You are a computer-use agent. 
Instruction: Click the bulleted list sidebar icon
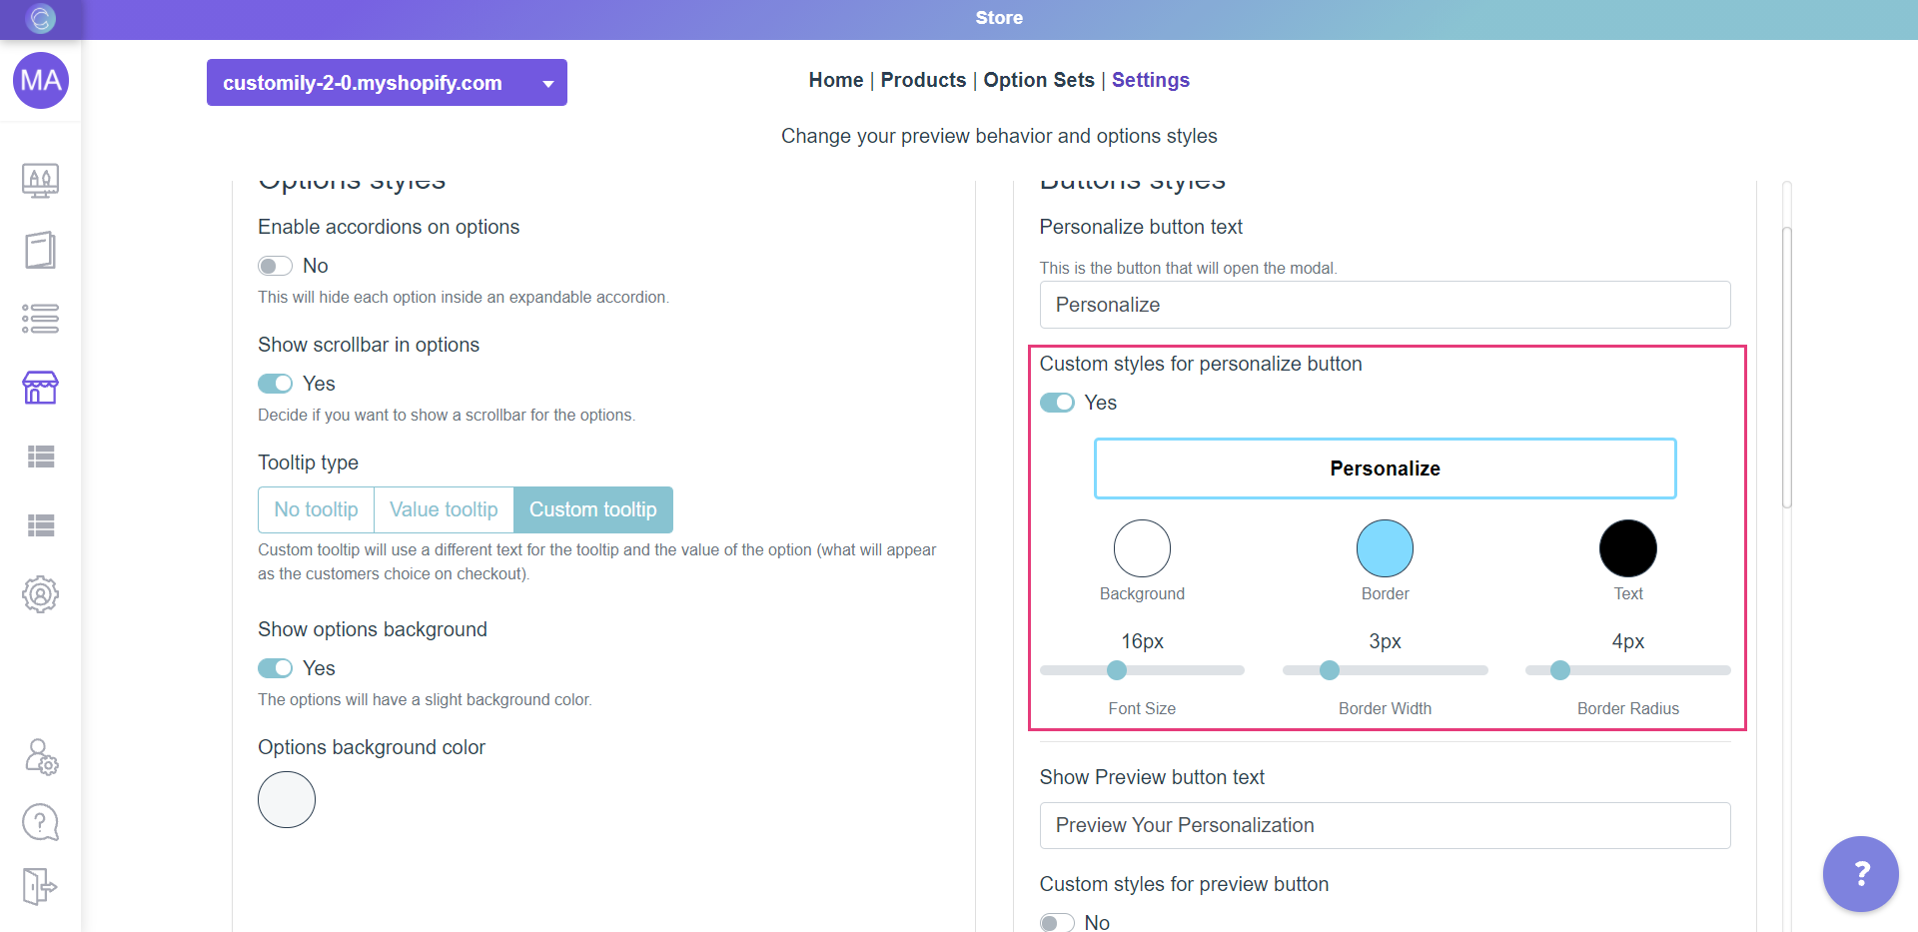[40, 319]
